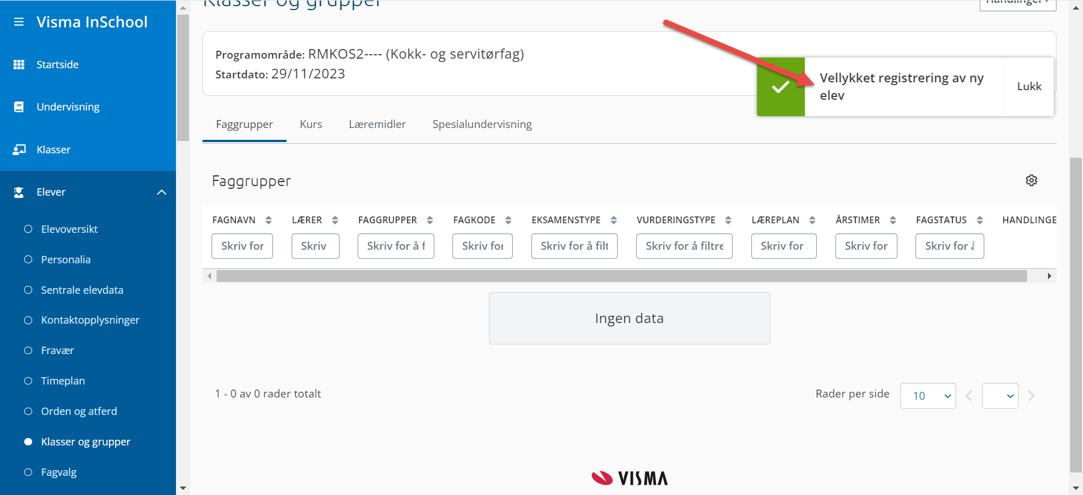Screen dimensions: 1083x495
Task: Click VURDERINGSTYPE filter field
Action: point(684,246)
